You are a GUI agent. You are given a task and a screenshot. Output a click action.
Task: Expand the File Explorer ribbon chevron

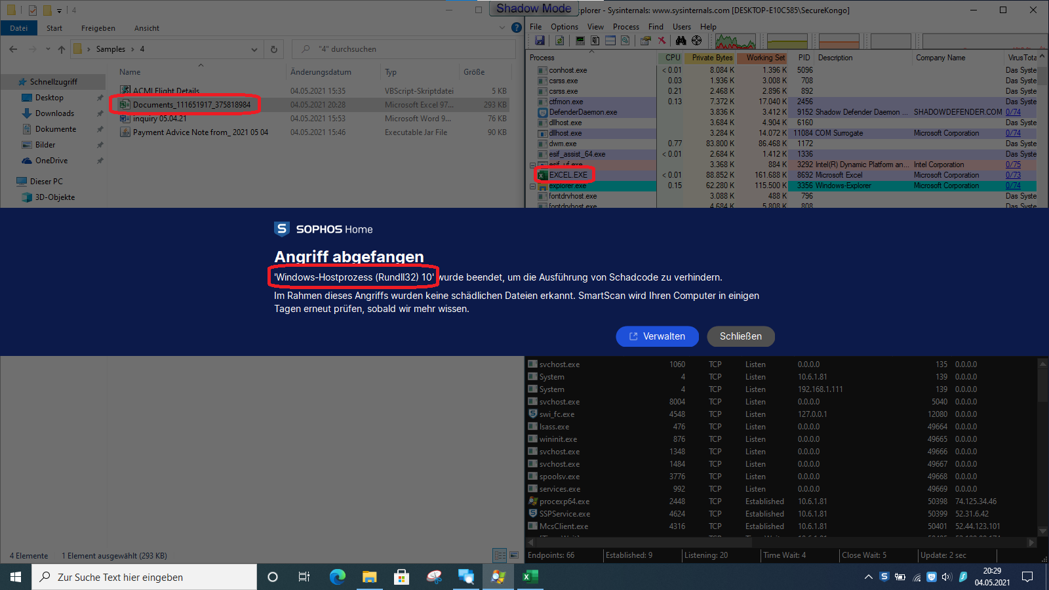click(502, 28)
